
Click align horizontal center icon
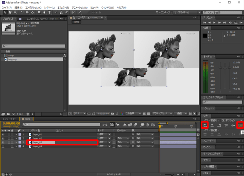pos(212,125)
